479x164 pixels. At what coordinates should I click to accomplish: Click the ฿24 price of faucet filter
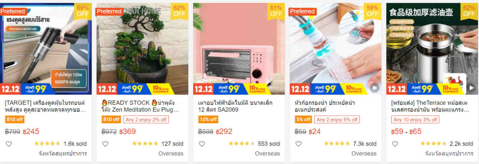click(315, 131)
